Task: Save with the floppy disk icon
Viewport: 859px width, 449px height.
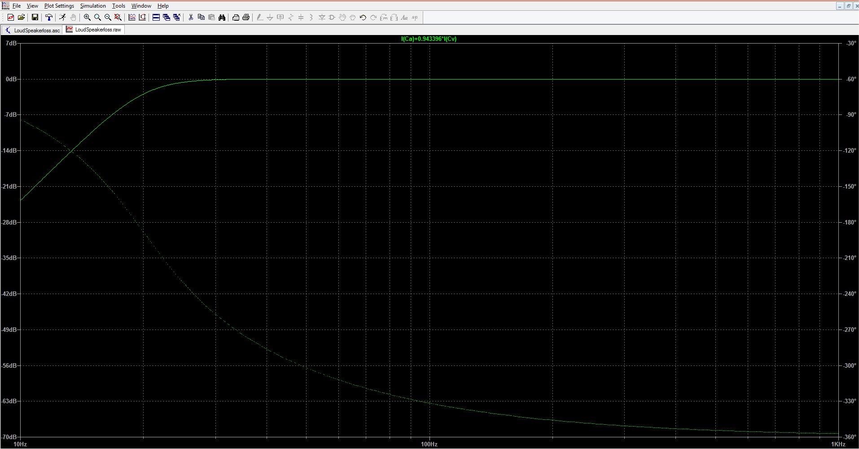Action: pyautogui.click(x=35, y=18)
